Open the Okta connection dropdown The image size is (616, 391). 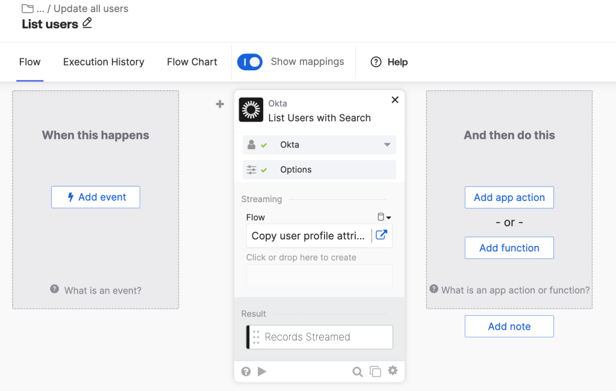pyautogui.click(x=388, y=144)
